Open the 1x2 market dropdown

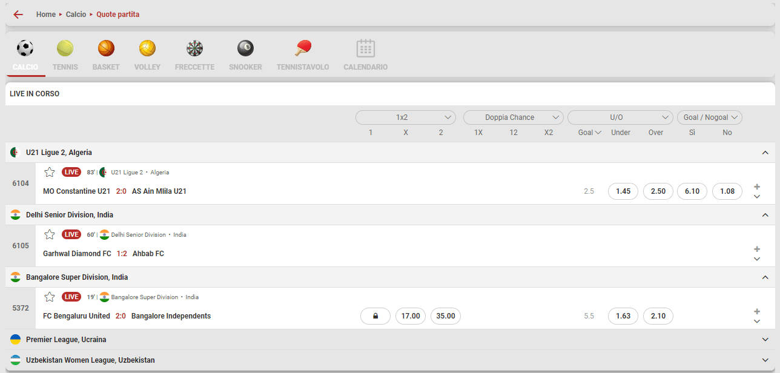tap(405, 117)
